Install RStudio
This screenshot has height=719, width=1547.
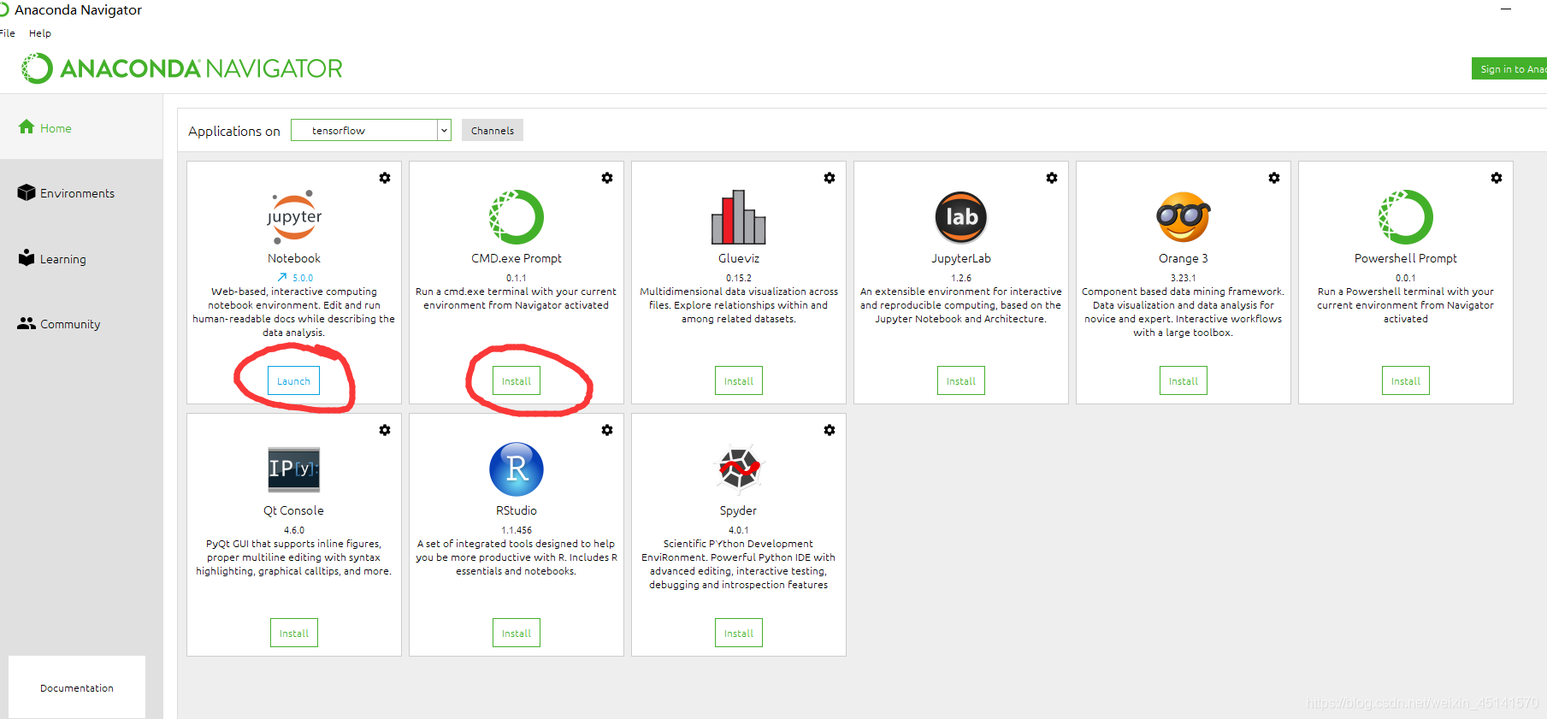(x=517, y=633)
